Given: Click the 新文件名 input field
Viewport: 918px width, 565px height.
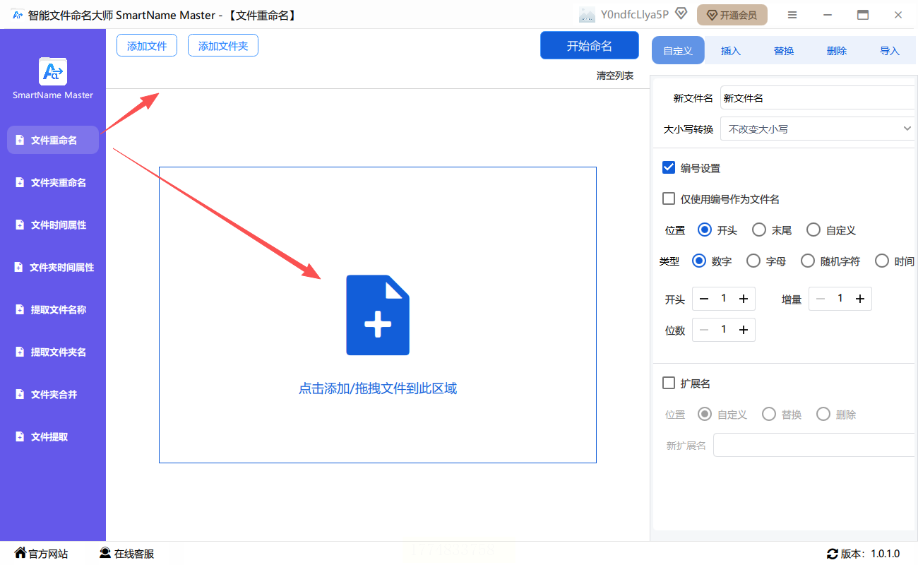Looking at the screenshot, I should coord(818,98).
